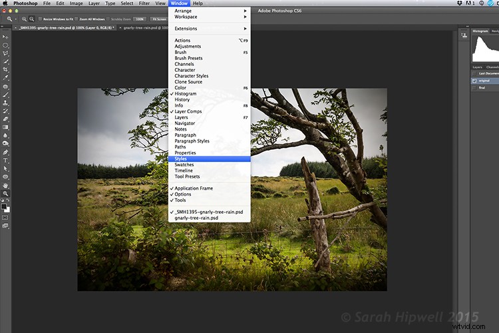Toggle Options bar visibility in Window menu
The height and width of the screenshot is (333, 499).
click(x=210, y=194)
